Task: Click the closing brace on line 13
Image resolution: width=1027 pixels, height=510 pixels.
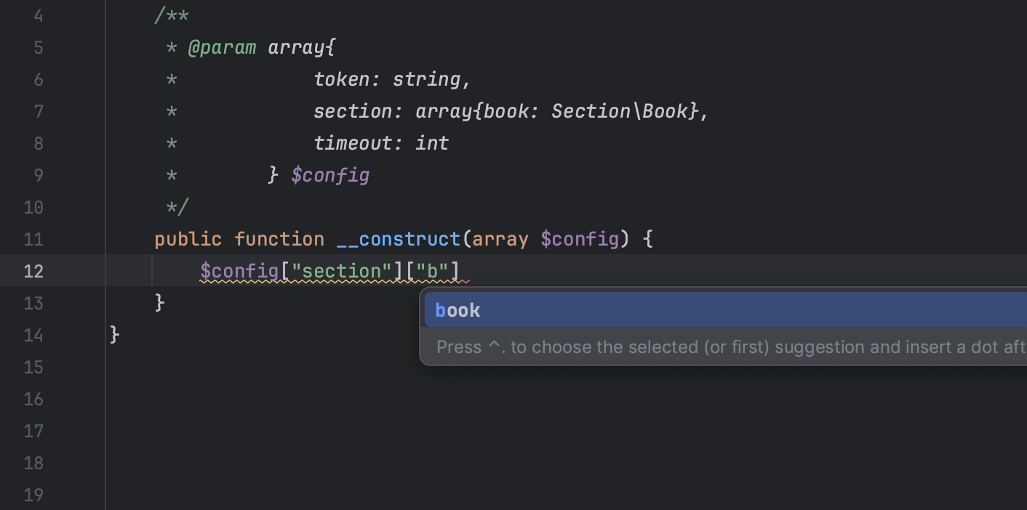Action: pos(159,303)
